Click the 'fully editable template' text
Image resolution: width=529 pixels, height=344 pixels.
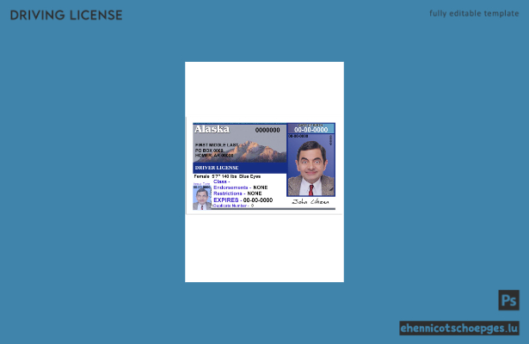coord(474,14)
